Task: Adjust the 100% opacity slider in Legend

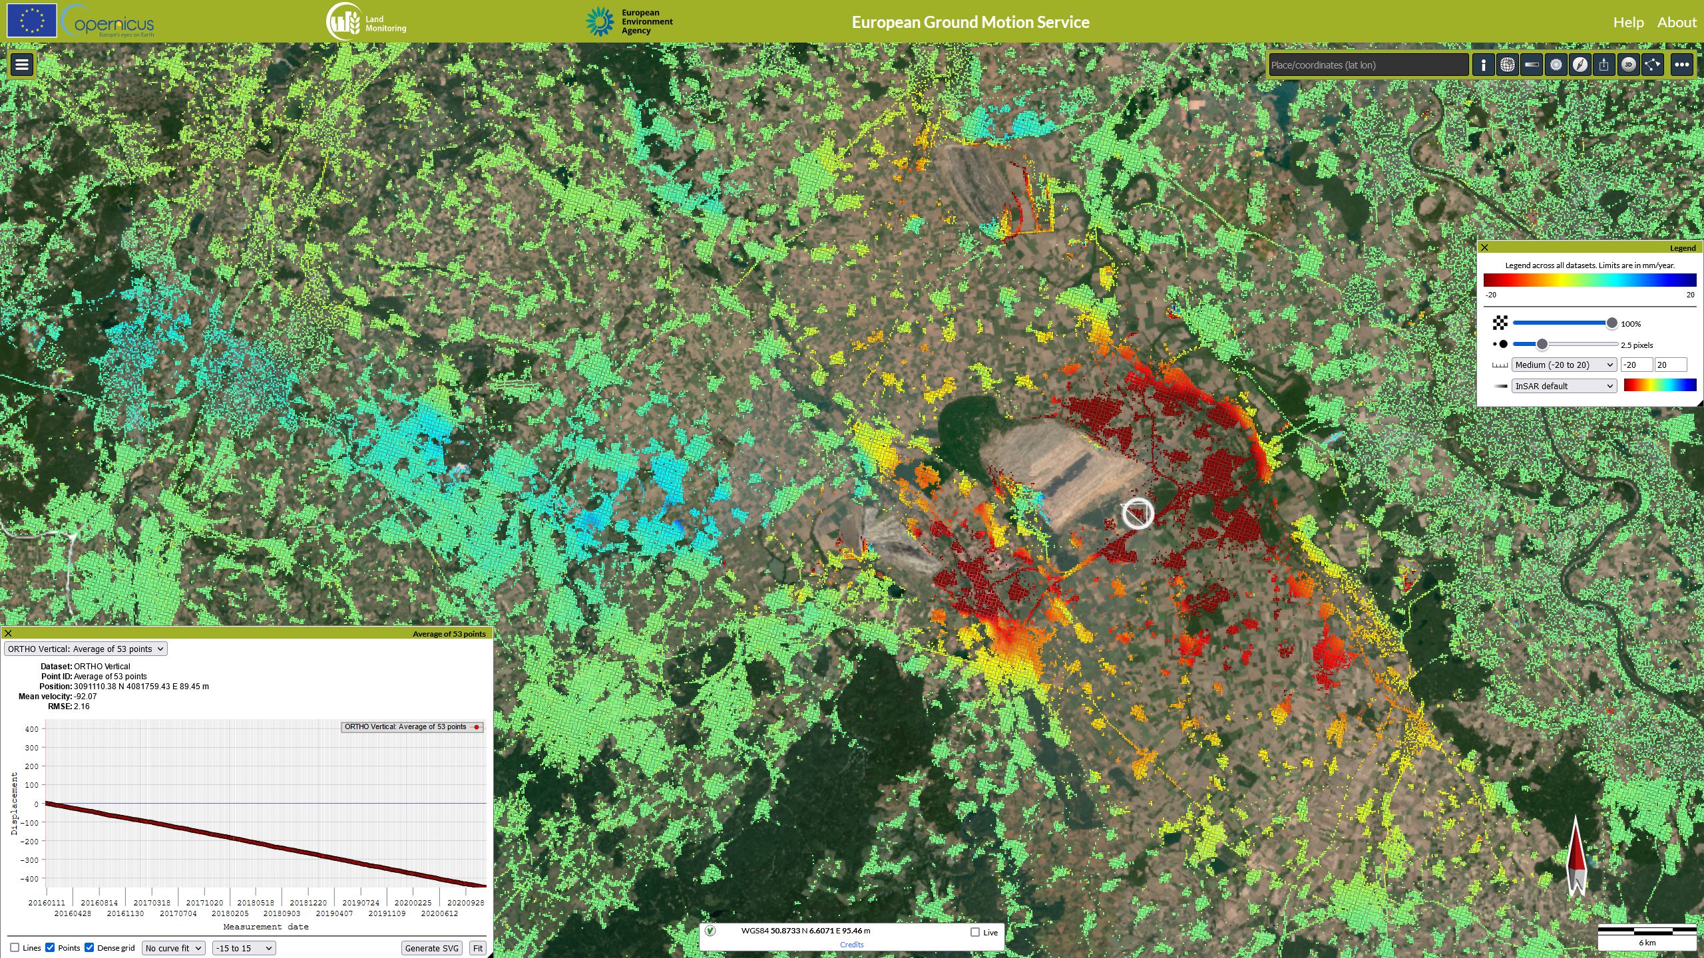Action: point(1611,323)
